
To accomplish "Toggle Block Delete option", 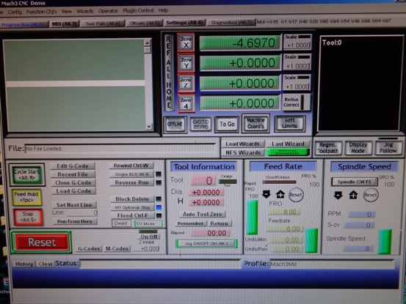I will click(132, 199).
